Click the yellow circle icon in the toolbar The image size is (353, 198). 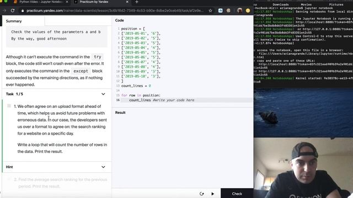[x=248, y=10]
